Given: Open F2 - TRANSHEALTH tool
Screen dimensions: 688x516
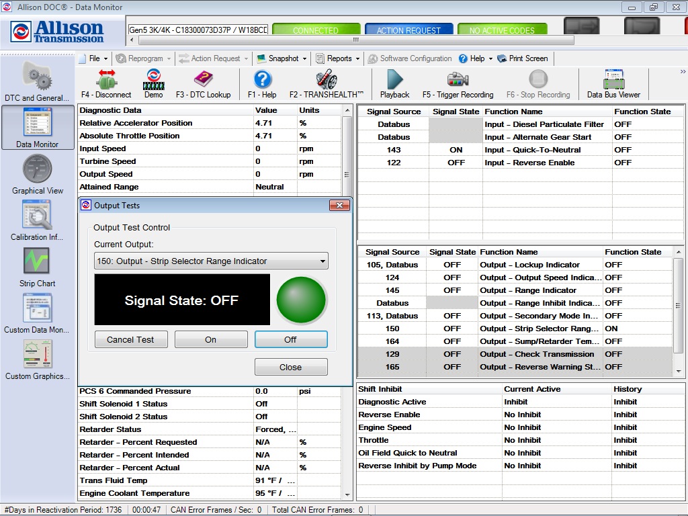Looking at the screenshot, I should point(327,84).
